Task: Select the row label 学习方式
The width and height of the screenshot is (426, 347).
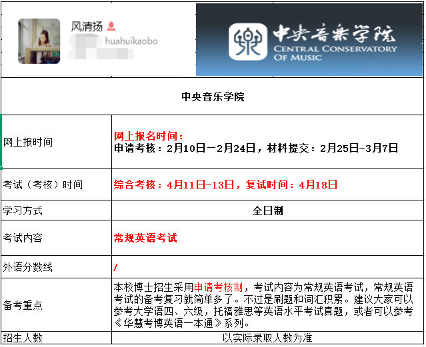Action: click(23, 210)
